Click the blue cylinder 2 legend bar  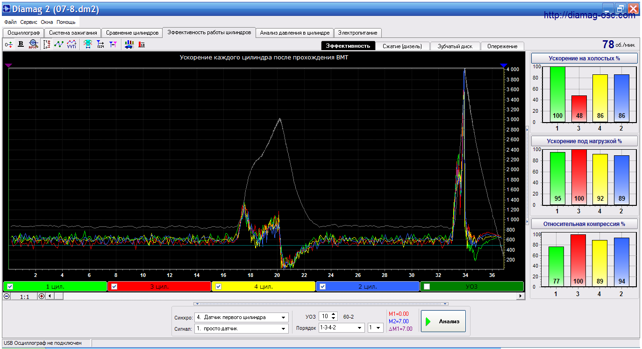tap(367, 286)
